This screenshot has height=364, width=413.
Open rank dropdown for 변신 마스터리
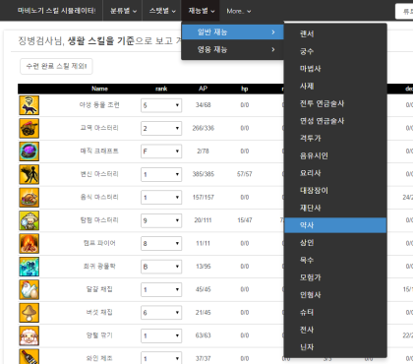click(x=161, y=174)
